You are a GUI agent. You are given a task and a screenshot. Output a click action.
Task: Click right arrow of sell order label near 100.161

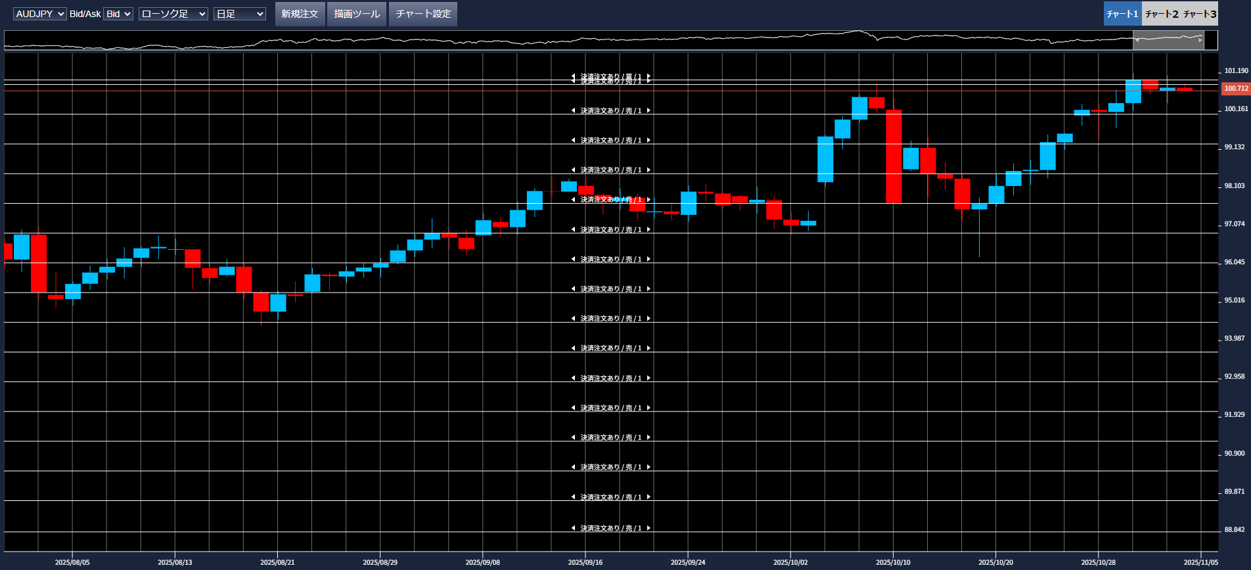tap(648, 110)
